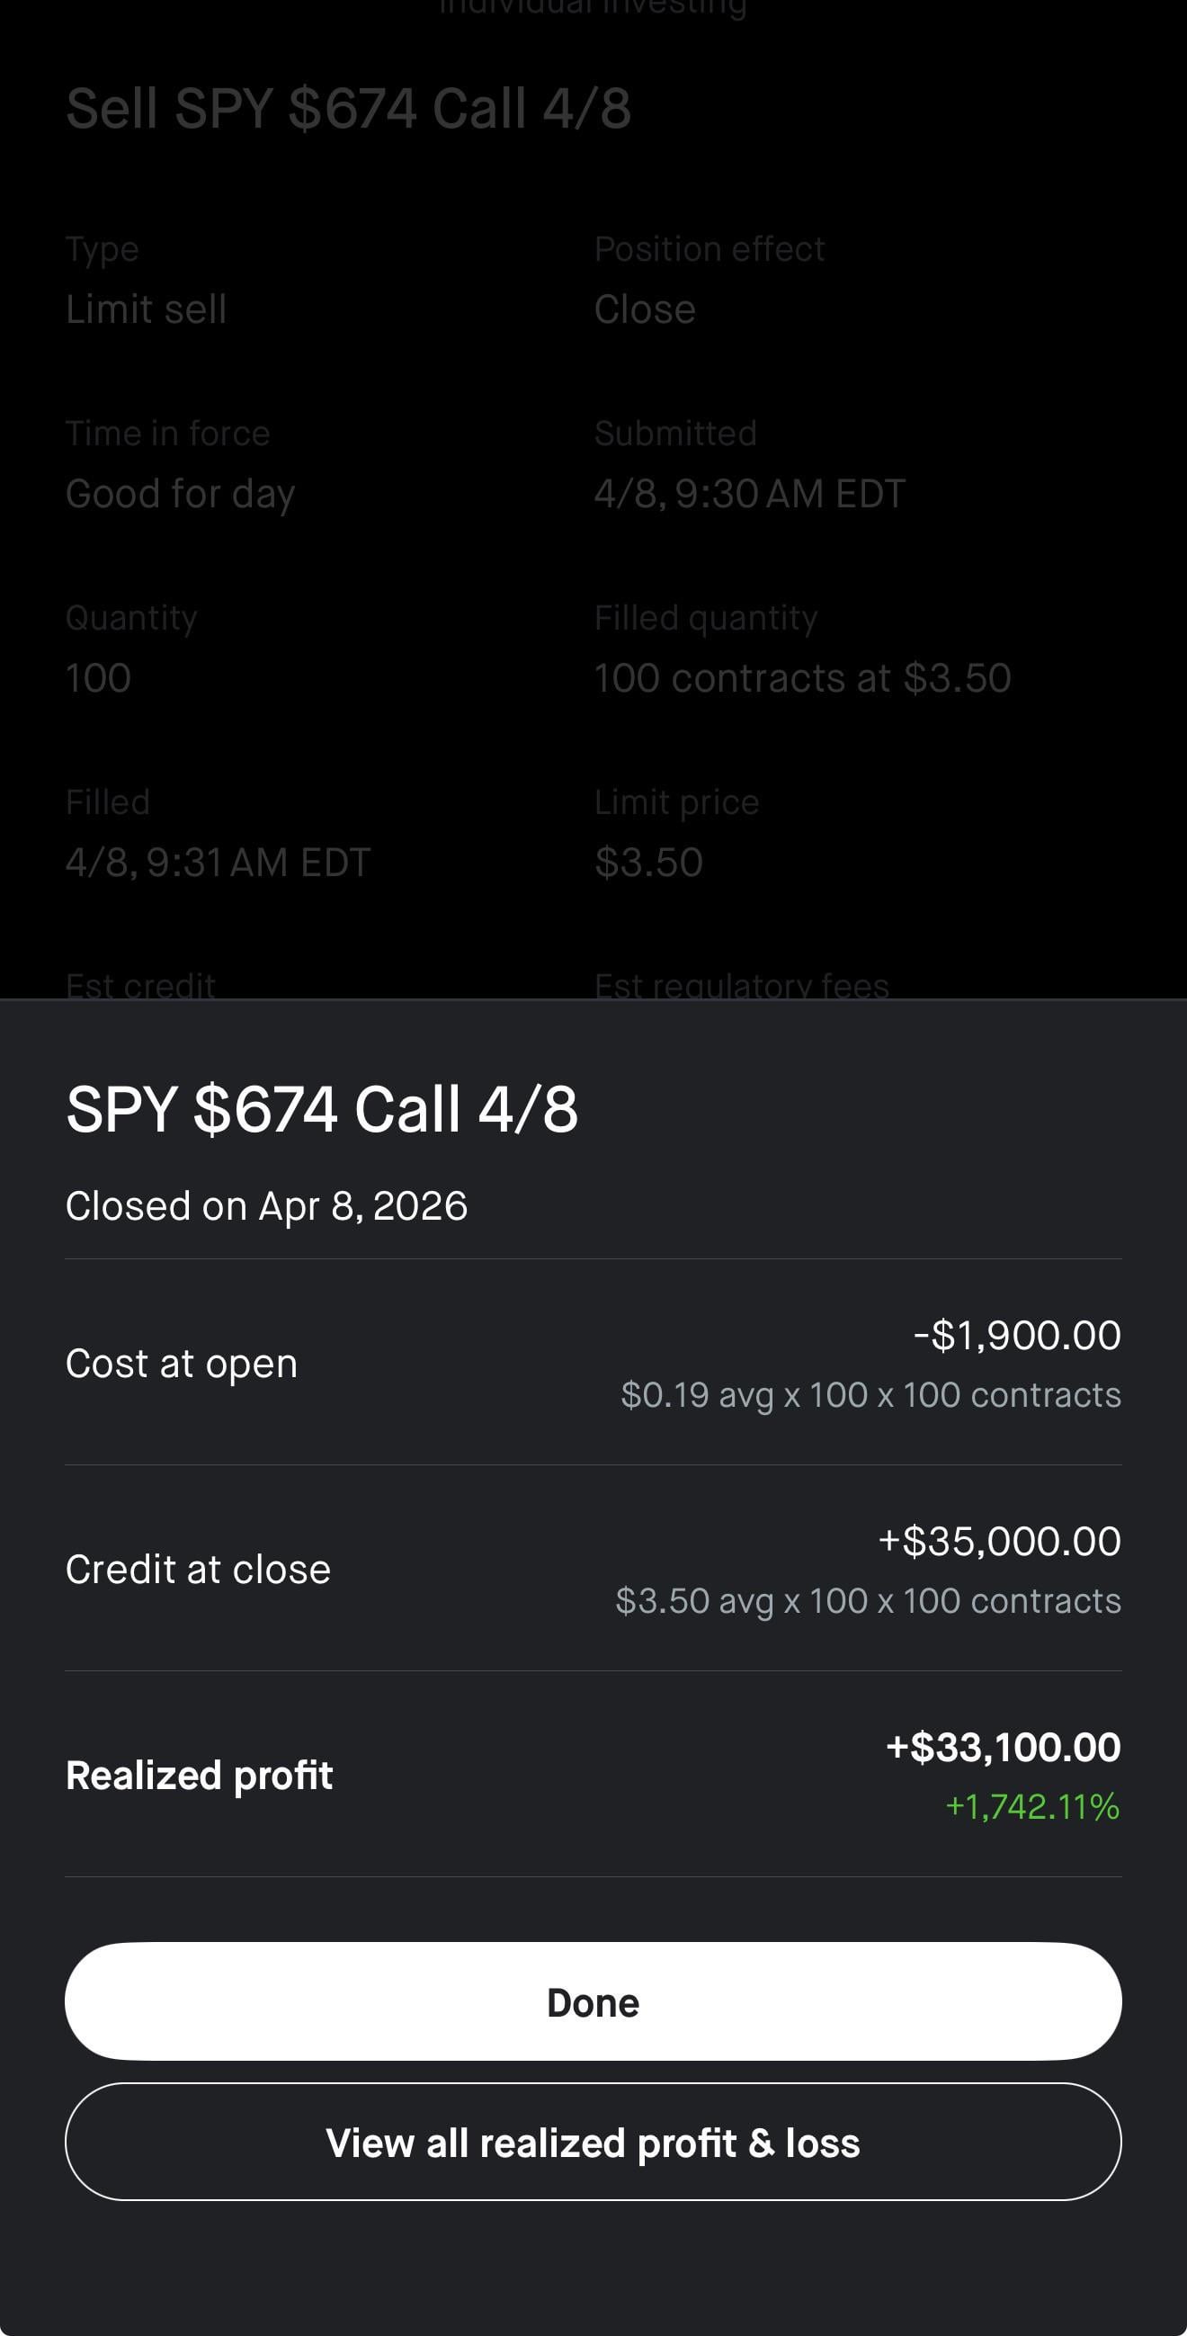
Task: Tap the +$35,000.00 credit amount
Action: (999, 1541)
